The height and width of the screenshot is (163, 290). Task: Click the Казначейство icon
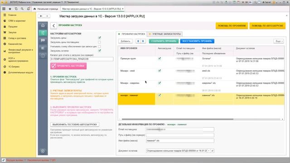pyautogui.click(x=5, y=44)
